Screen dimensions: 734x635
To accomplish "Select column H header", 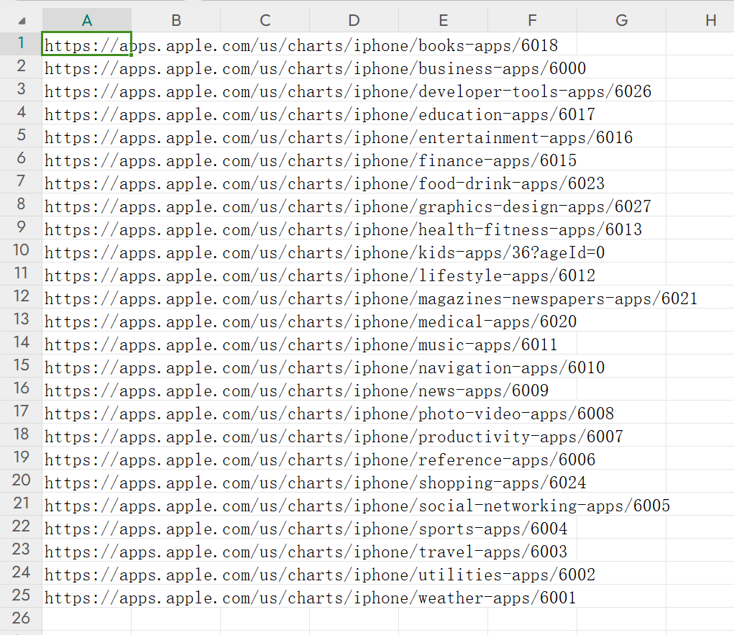I will (700, 20).
